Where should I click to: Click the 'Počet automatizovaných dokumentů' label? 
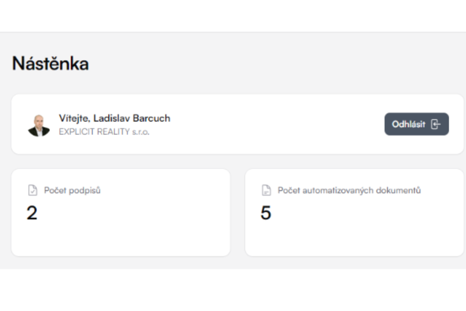point(349,190)
